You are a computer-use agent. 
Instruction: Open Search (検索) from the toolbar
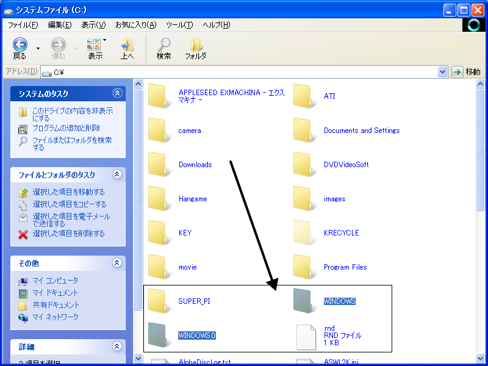point(163,49)
